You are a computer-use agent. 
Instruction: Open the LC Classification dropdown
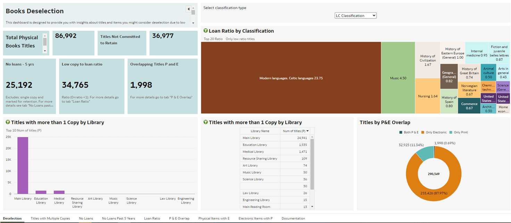click(355, 15)
